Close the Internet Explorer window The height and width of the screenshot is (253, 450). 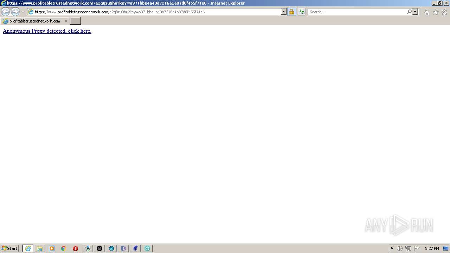[446, 3]
